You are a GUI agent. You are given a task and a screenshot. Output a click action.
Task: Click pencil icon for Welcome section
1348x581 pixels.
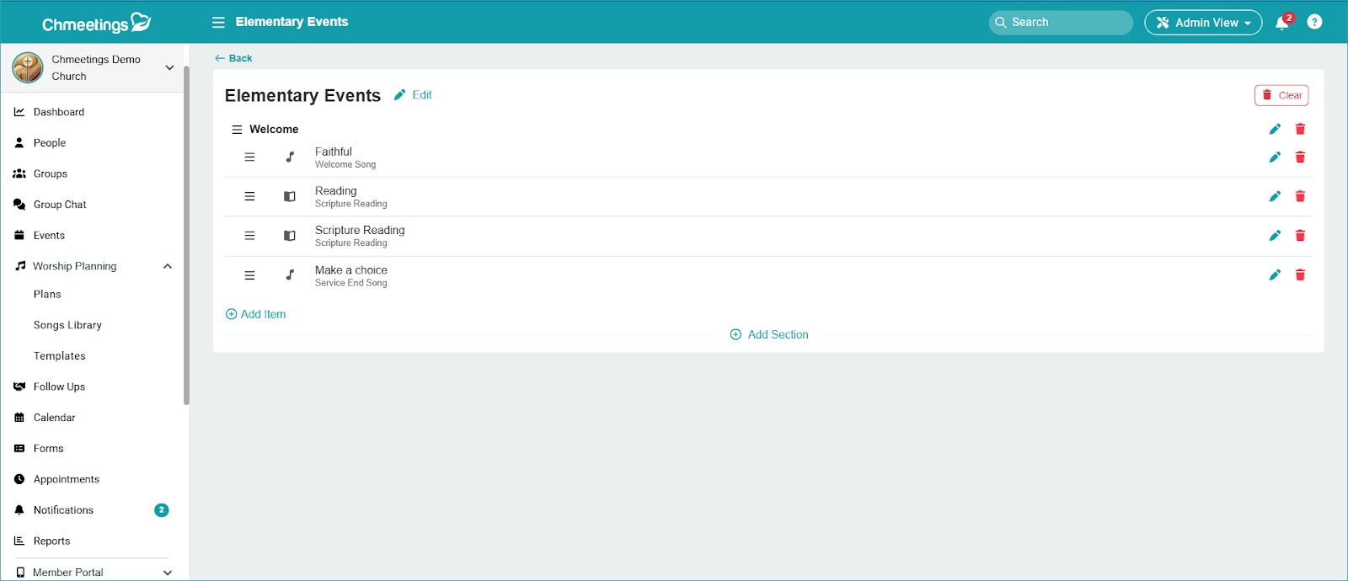1275,129
